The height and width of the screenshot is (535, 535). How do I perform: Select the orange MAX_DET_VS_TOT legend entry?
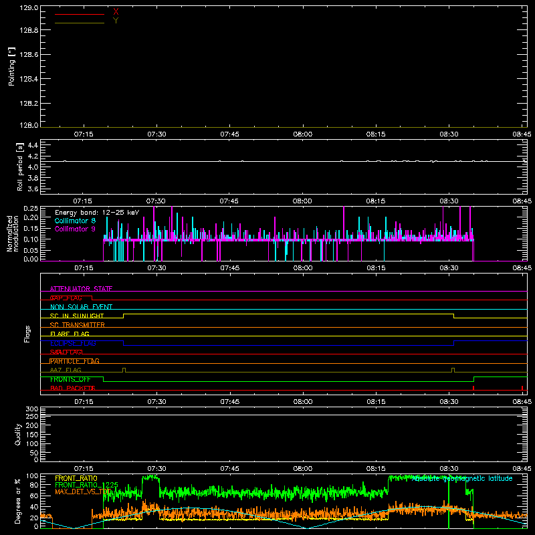(x=83, y=492)
